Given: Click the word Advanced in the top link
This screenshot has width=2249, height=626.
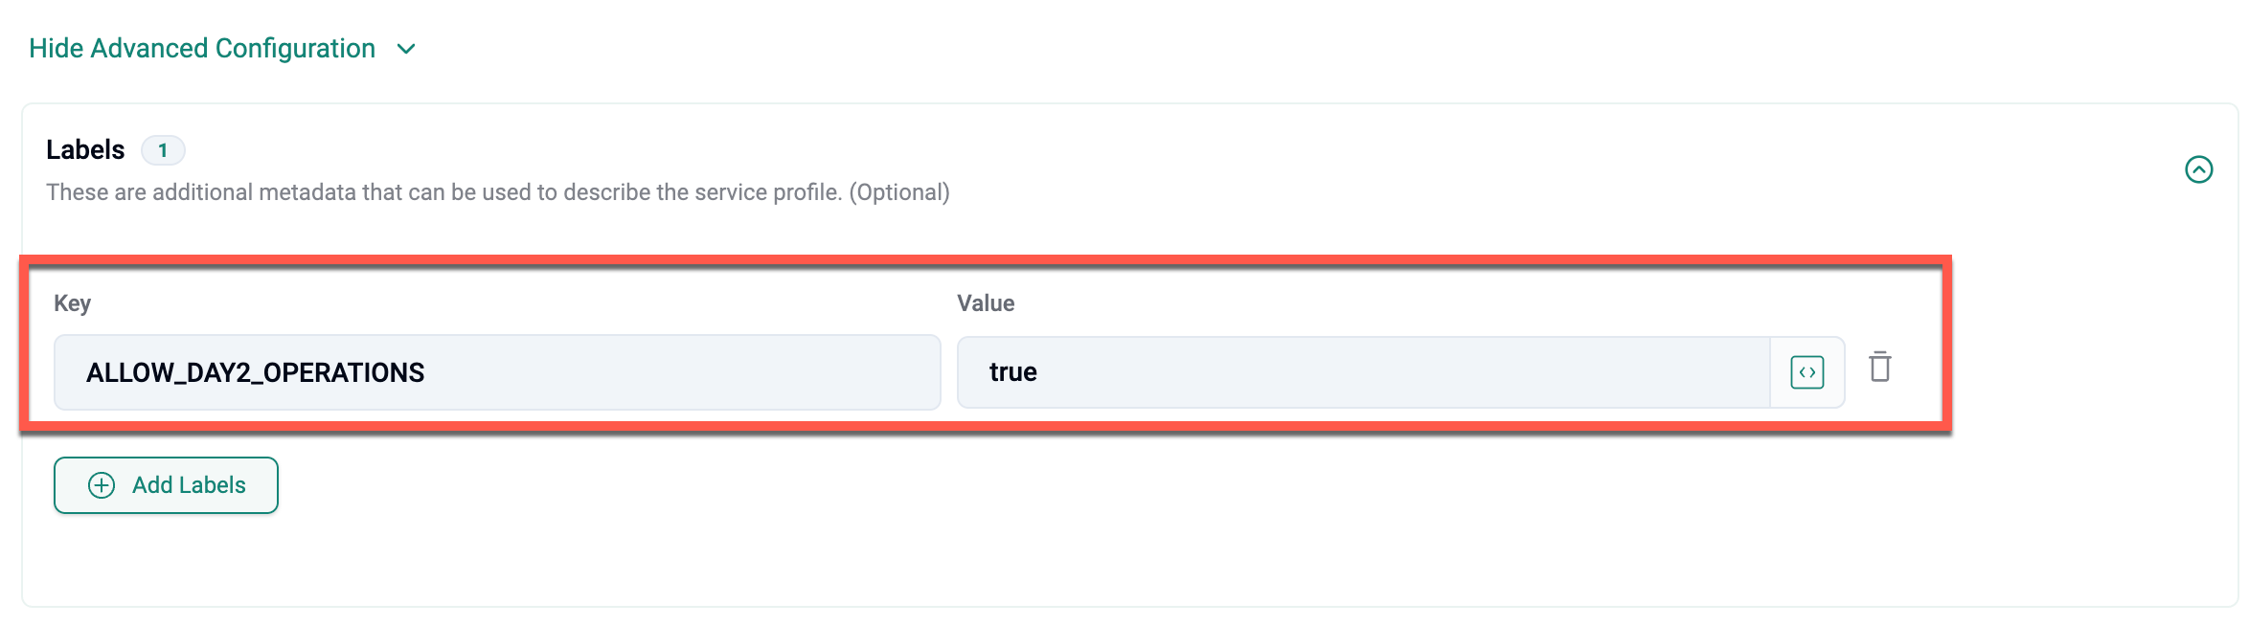Looking at the screenshot, I should 149,49.
